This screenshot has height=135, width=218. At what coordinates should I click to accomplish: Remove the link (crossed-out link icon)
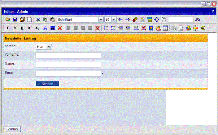(144, 28)
